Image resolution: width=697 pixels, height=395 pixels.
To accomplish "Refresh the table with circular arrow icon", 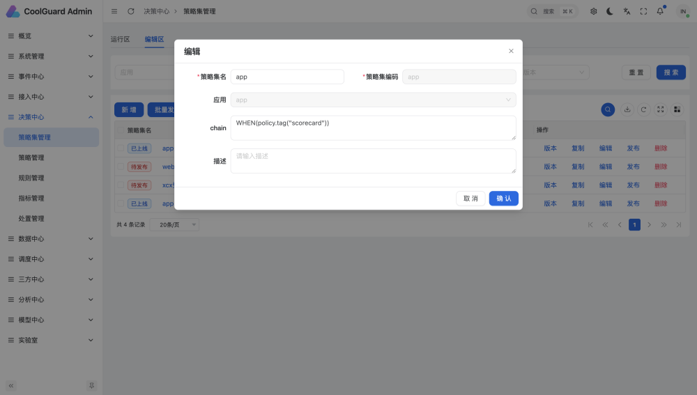I will (643, 110).
